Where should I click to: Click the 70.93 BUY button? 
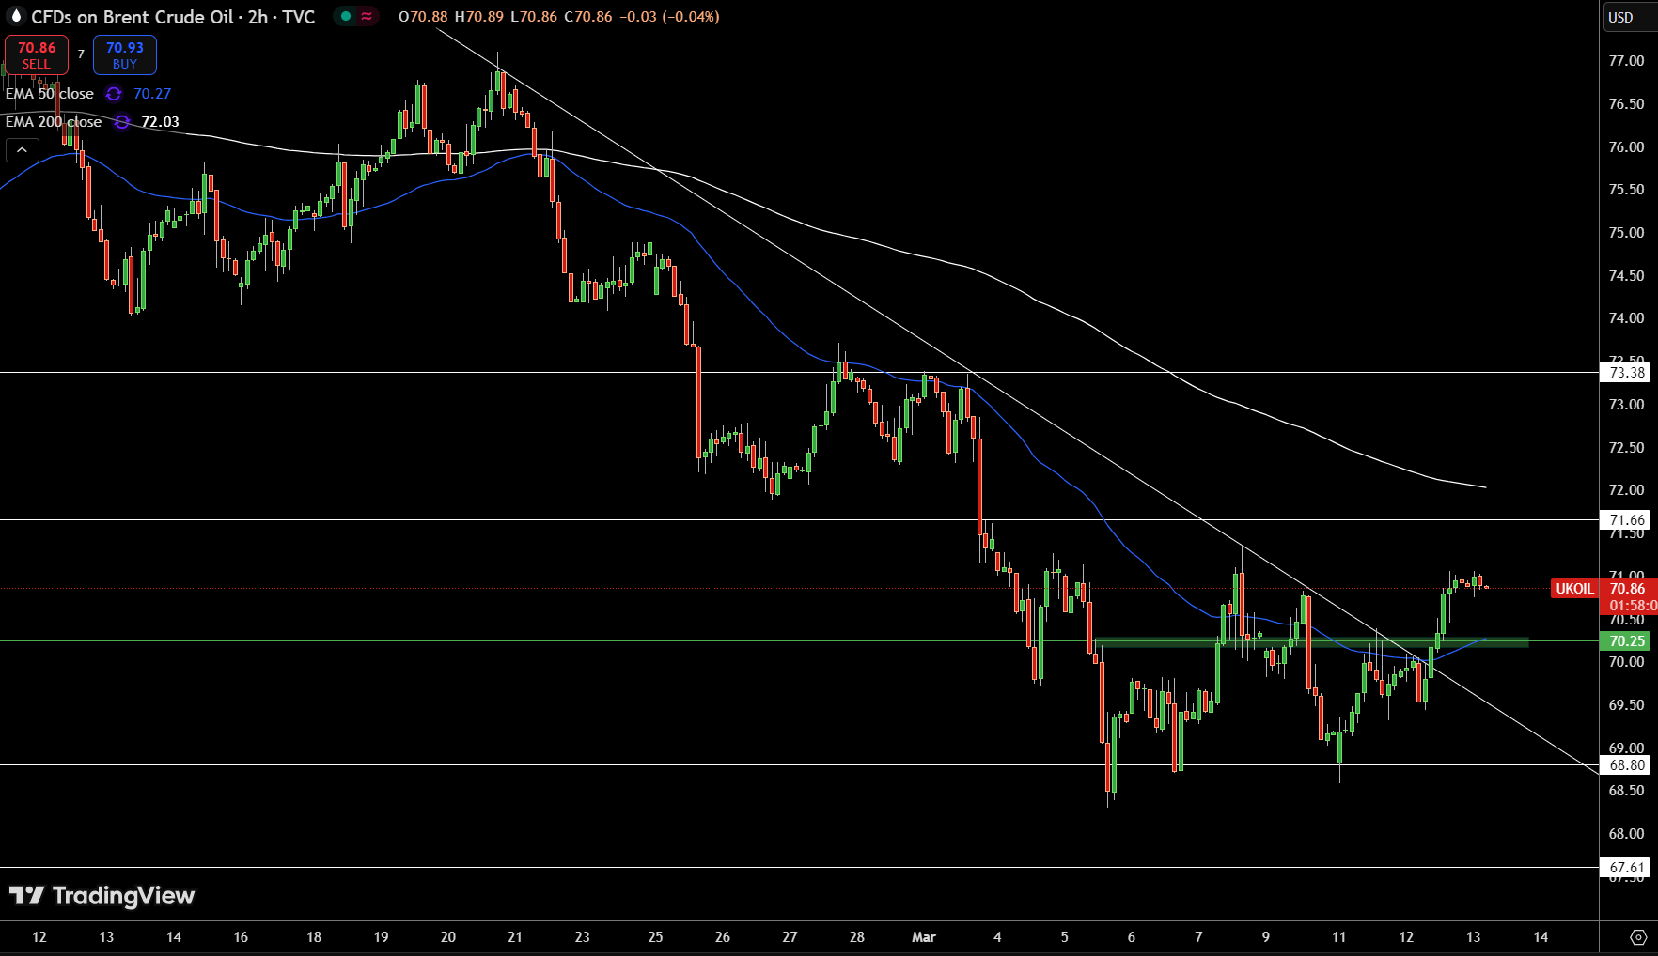point(125,54)
